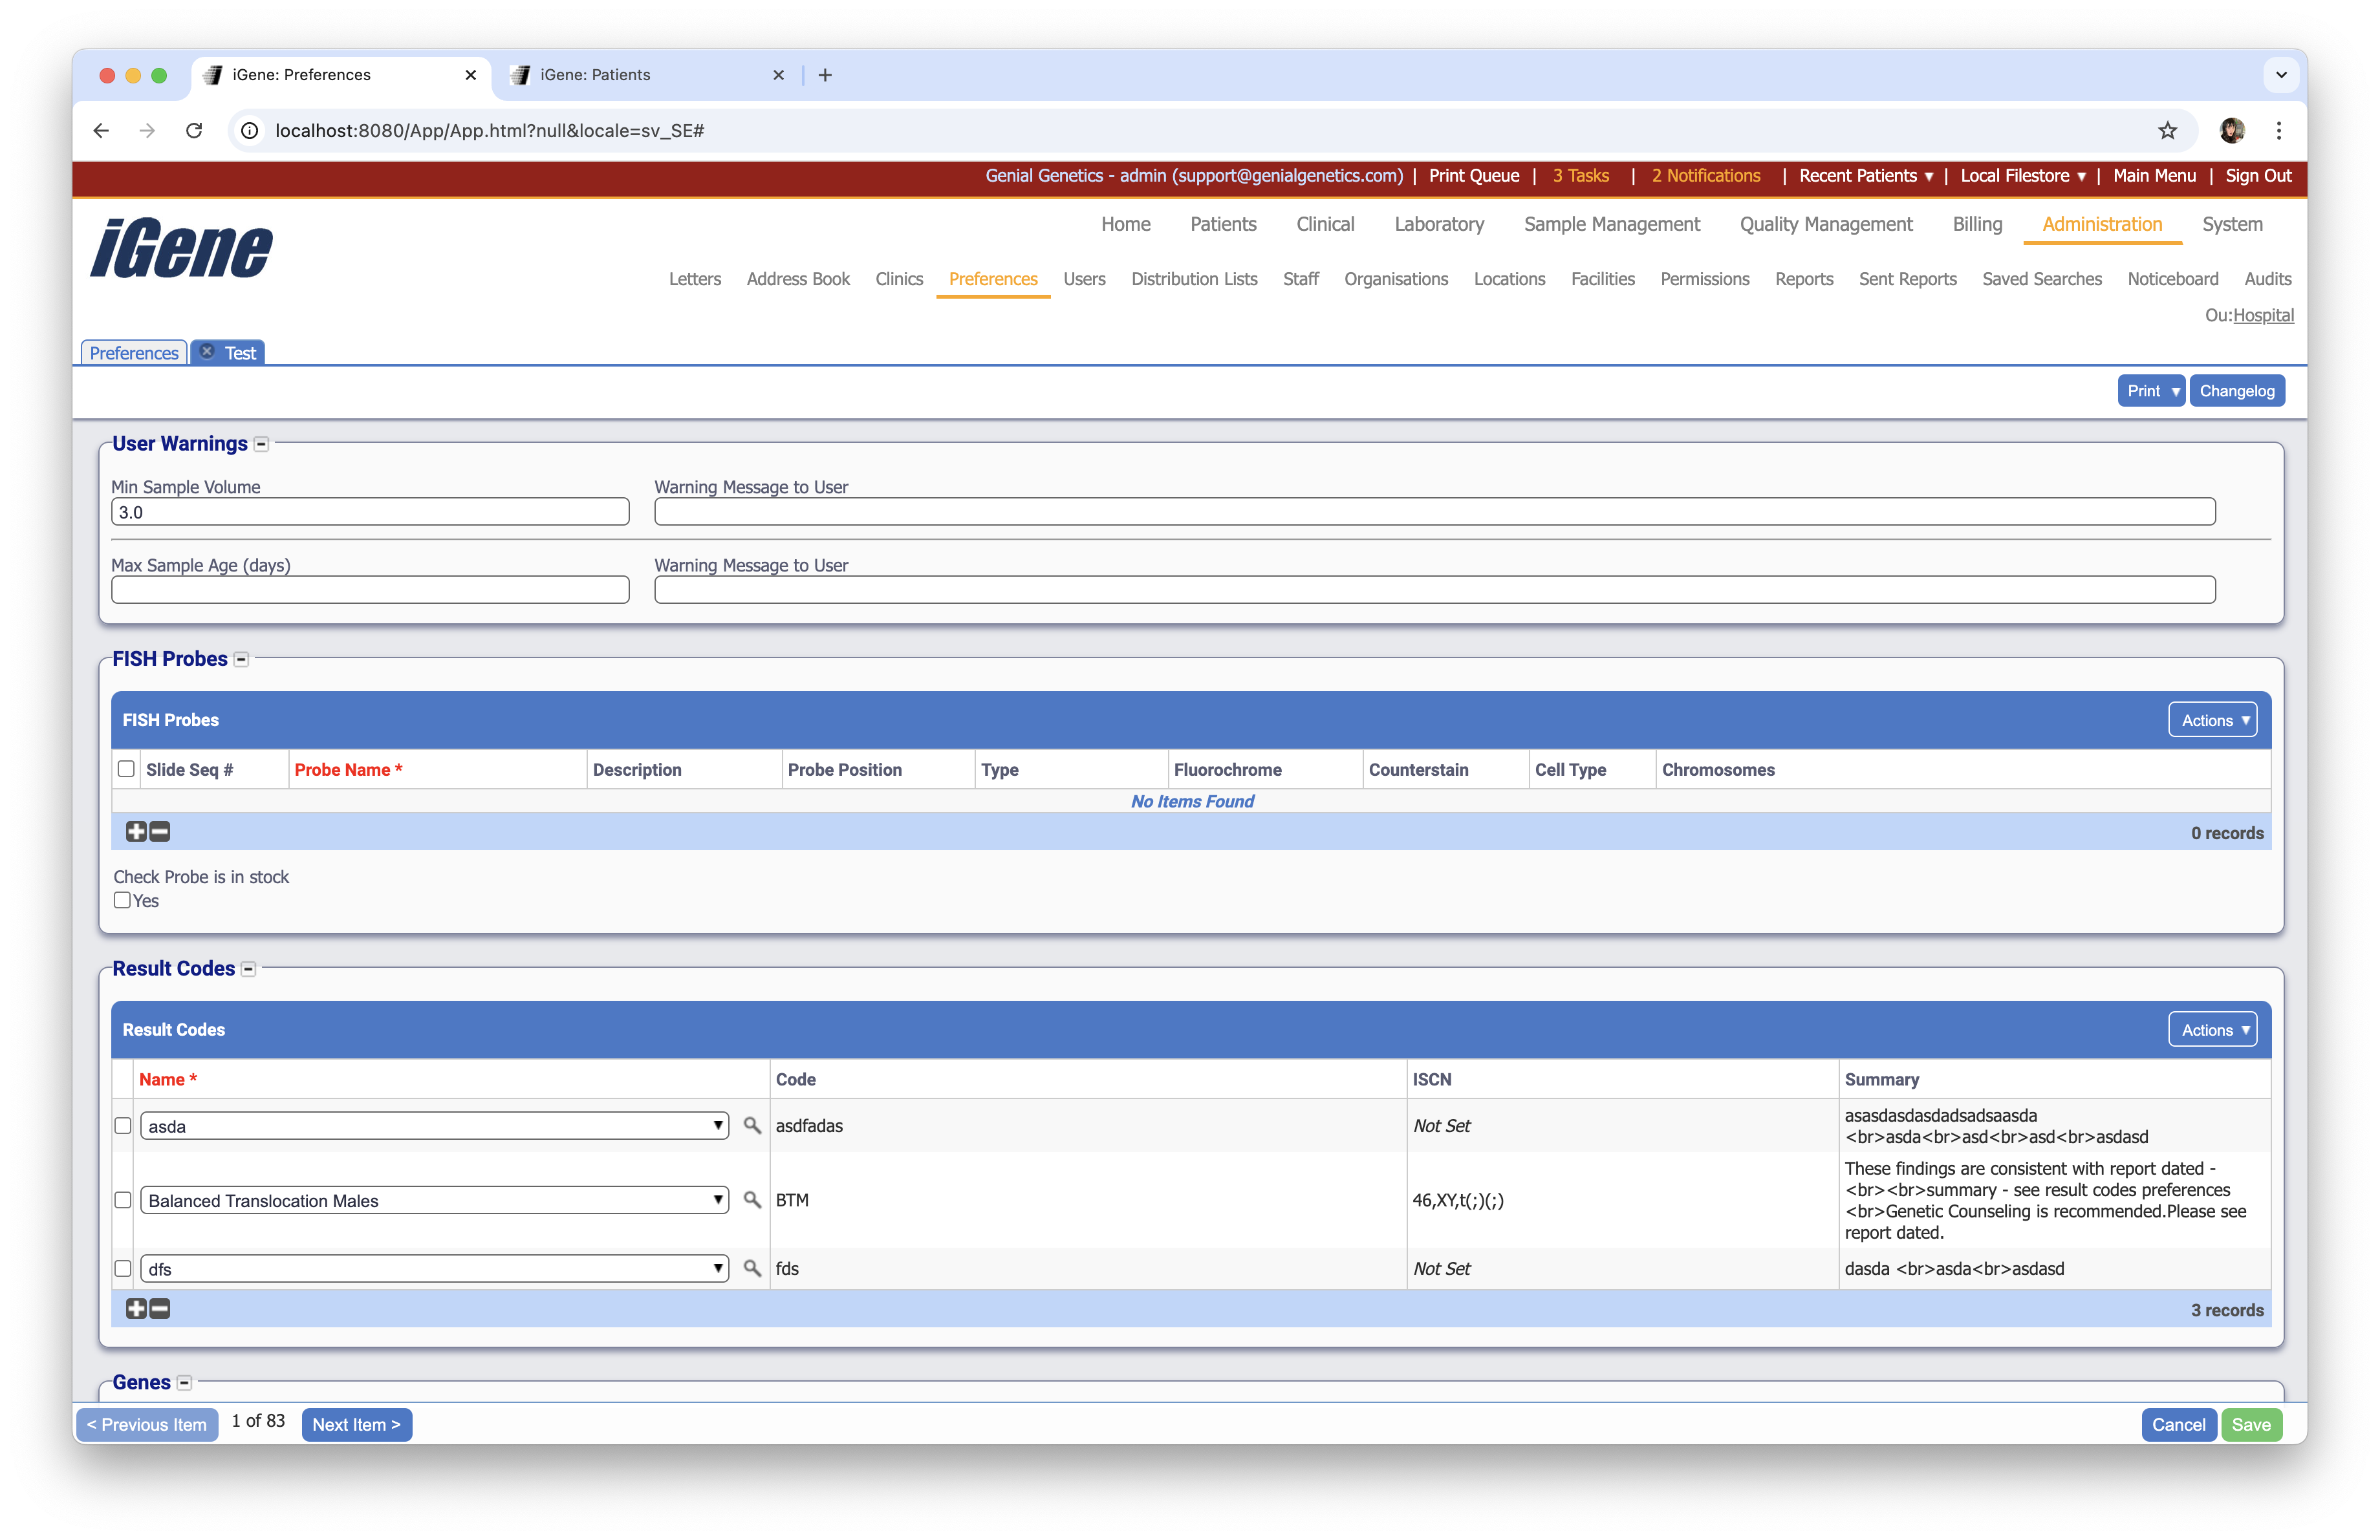Close the Test tab
Image resolution: width=2380 pixels, height=1540 pixels.
[206, 352]
